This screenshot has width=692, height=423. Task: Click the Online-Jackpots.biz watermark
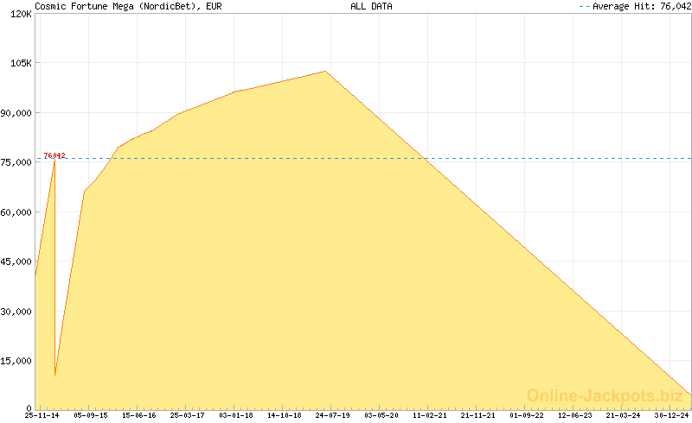[605, 395]
